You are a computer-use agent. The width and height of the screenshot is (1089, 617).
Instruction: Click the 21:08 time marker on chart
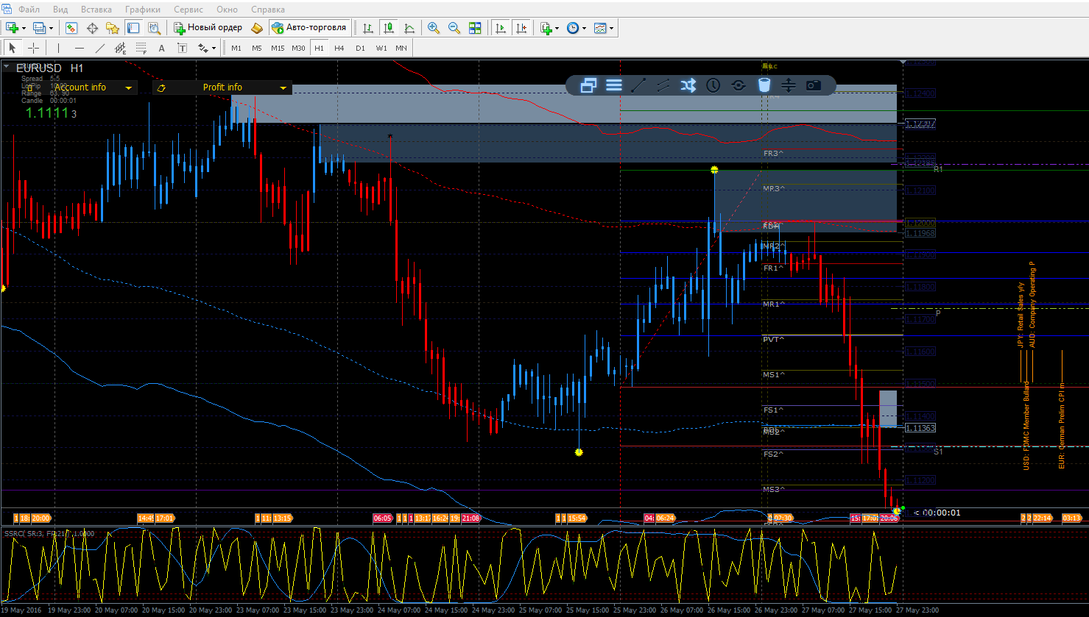(x=471, y=518)
